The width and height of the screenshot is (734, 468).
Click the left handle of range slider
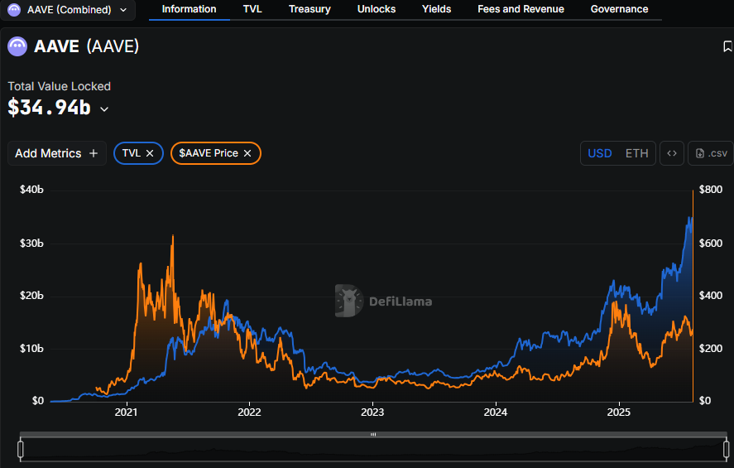pos(21,449)
